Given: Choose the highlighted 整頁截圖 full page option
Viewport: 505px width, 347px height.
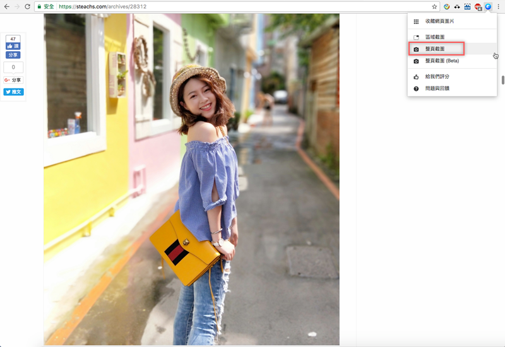Looking at the screenshot, I should tap(452, 49).
